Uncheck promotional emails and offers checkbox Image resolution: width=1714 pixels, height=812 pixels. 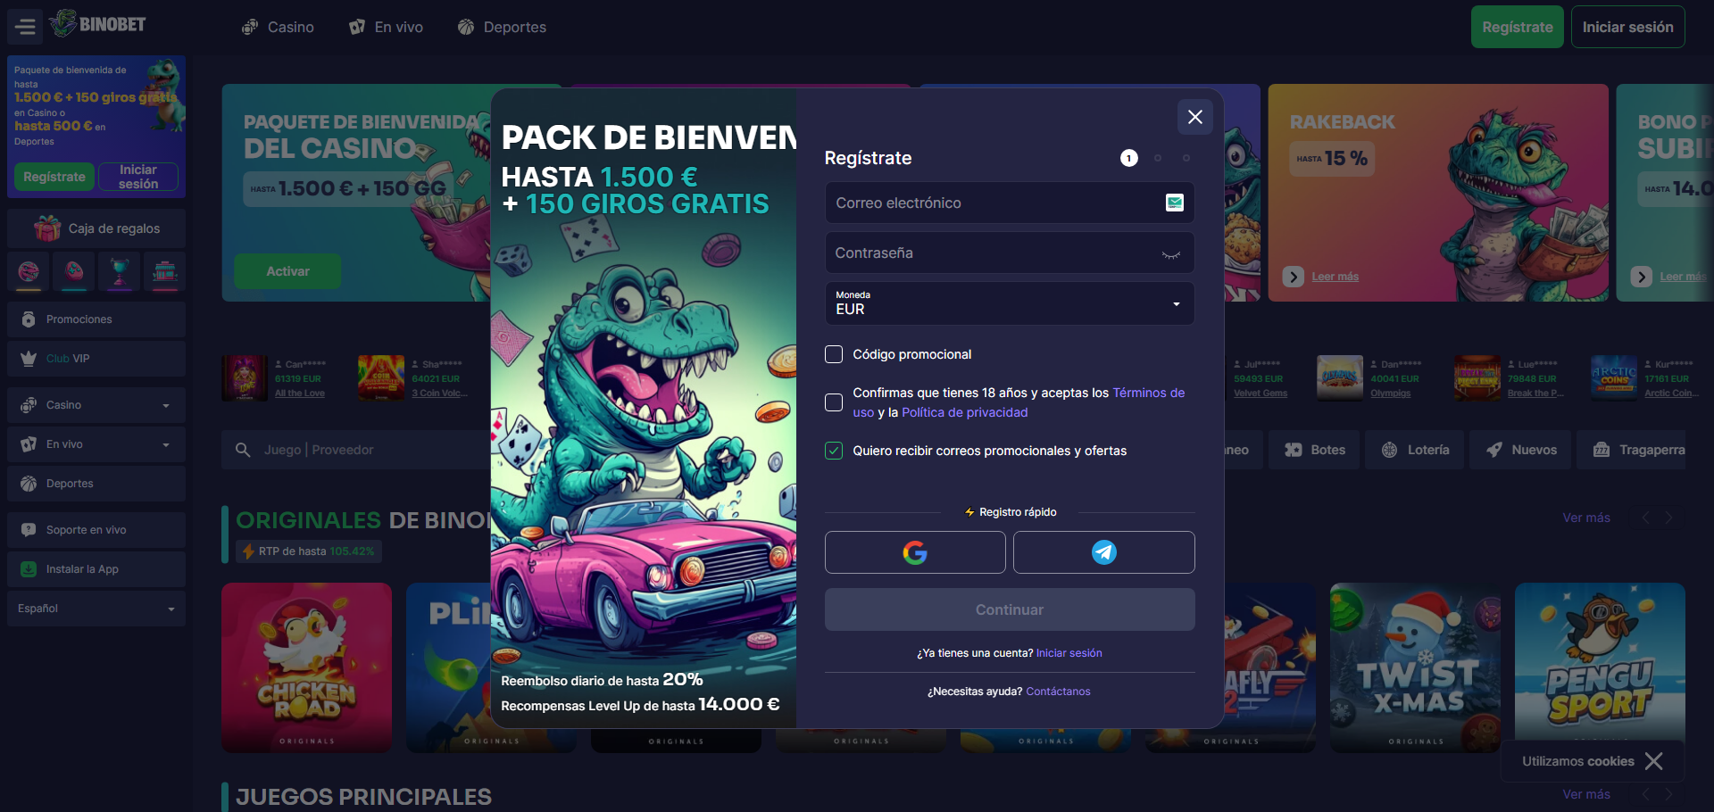(x=834, y=451)
